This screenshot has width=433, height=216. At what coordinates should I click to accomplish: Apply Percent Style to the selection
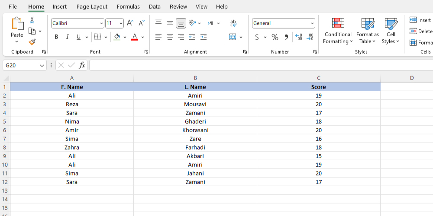point(275,37)
